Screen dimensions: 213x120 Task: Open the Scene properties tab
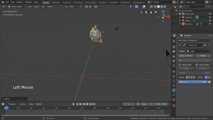(x=174, y=61)
